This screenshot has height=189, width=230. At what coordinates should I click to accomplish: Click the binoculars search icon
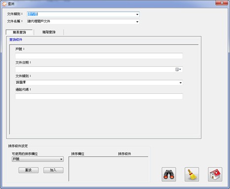point(168,174)
